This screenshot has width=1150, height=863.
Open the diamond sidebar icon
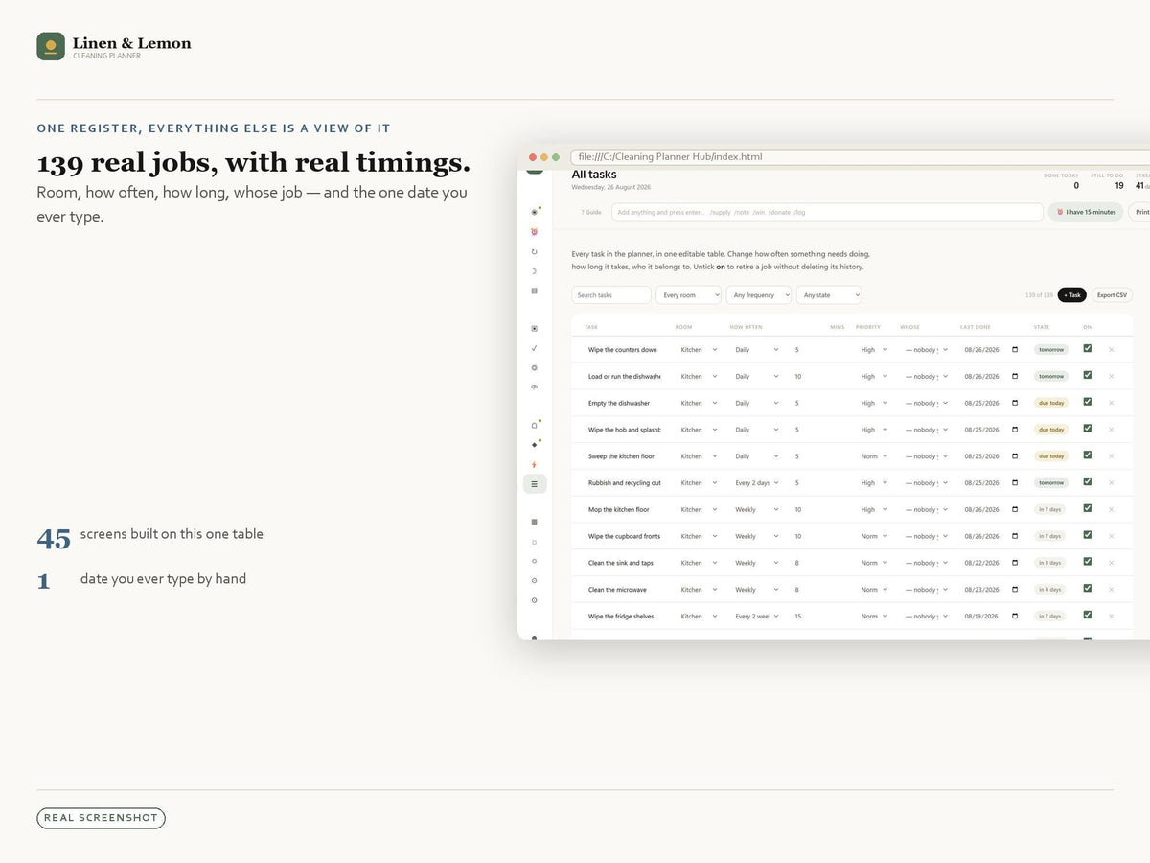pyautogui.click(x=535, y=445)
